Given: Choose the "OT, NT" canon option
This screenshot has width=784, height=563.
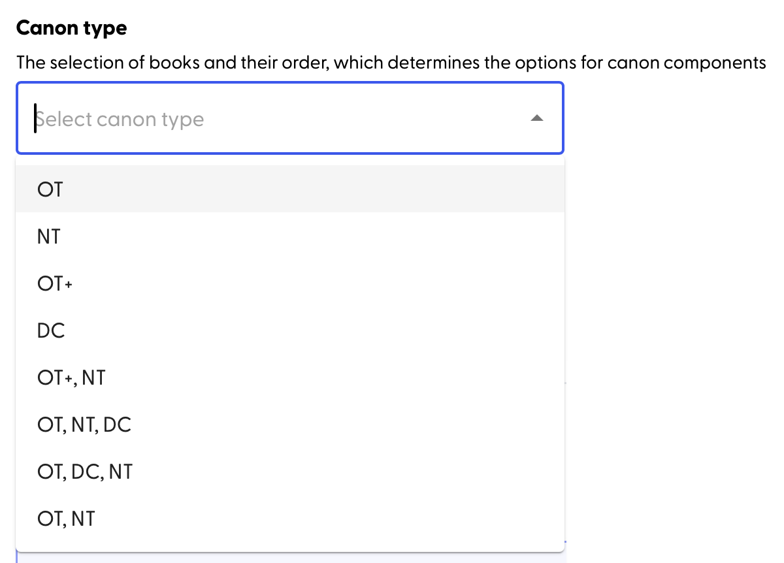Looking at the screenshot, I should (x=66, y=519).
